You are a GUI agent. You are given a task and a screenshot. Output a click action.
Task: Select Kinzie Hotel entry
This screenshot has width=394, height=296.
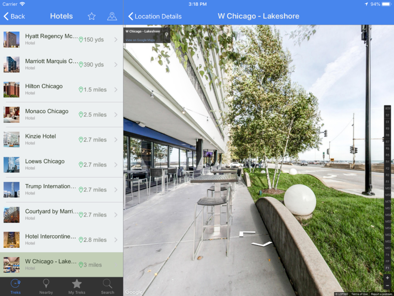61,140
